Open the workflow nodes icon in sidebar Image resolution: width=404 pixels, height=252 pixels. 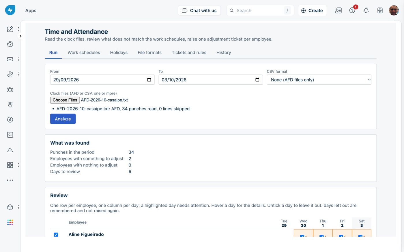tap(10, 74)
